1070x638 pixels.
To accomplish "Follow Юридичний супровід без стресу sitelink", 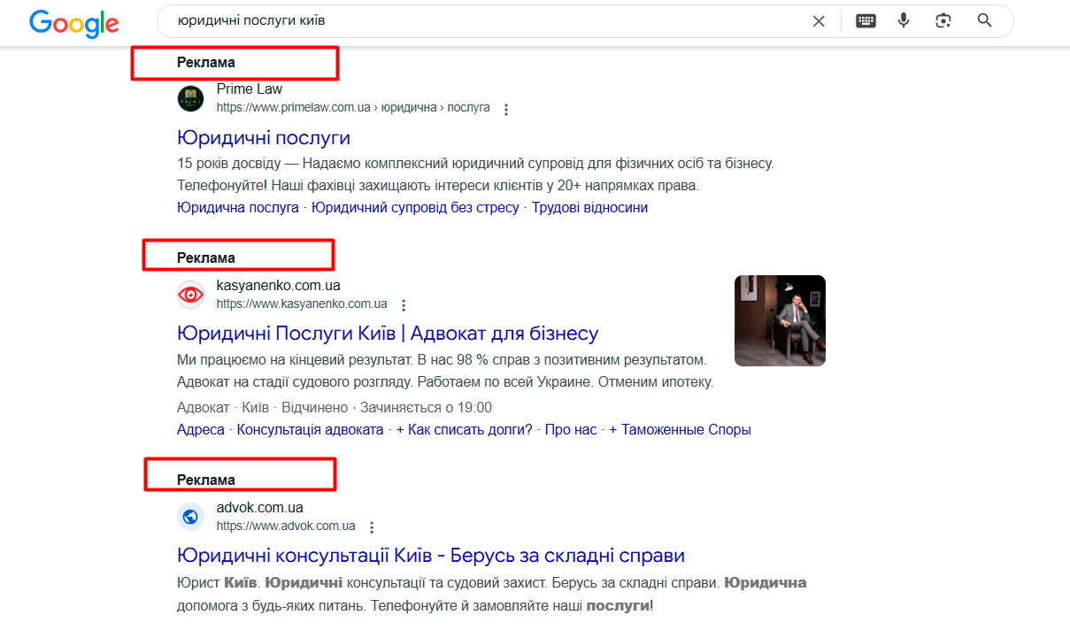I will pos(415,208).
